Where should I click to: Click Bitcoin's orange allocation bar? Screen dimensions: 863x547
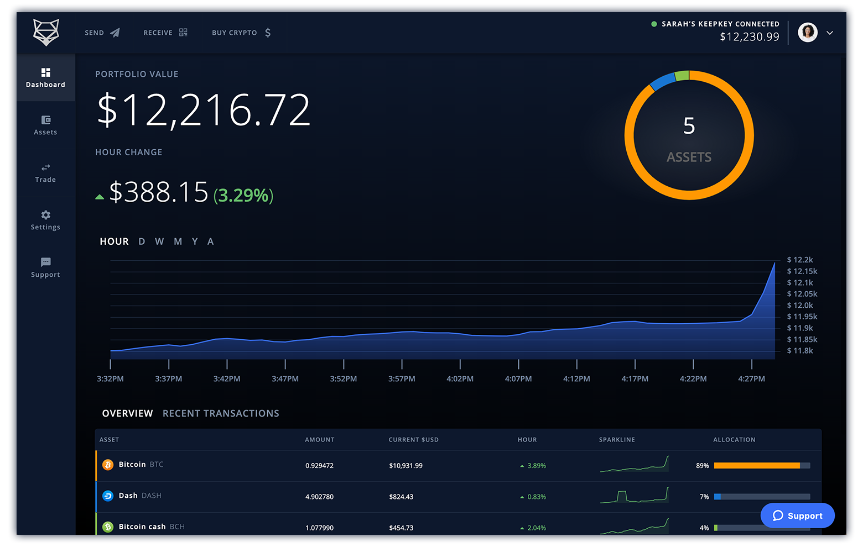[x=756, y=466]
